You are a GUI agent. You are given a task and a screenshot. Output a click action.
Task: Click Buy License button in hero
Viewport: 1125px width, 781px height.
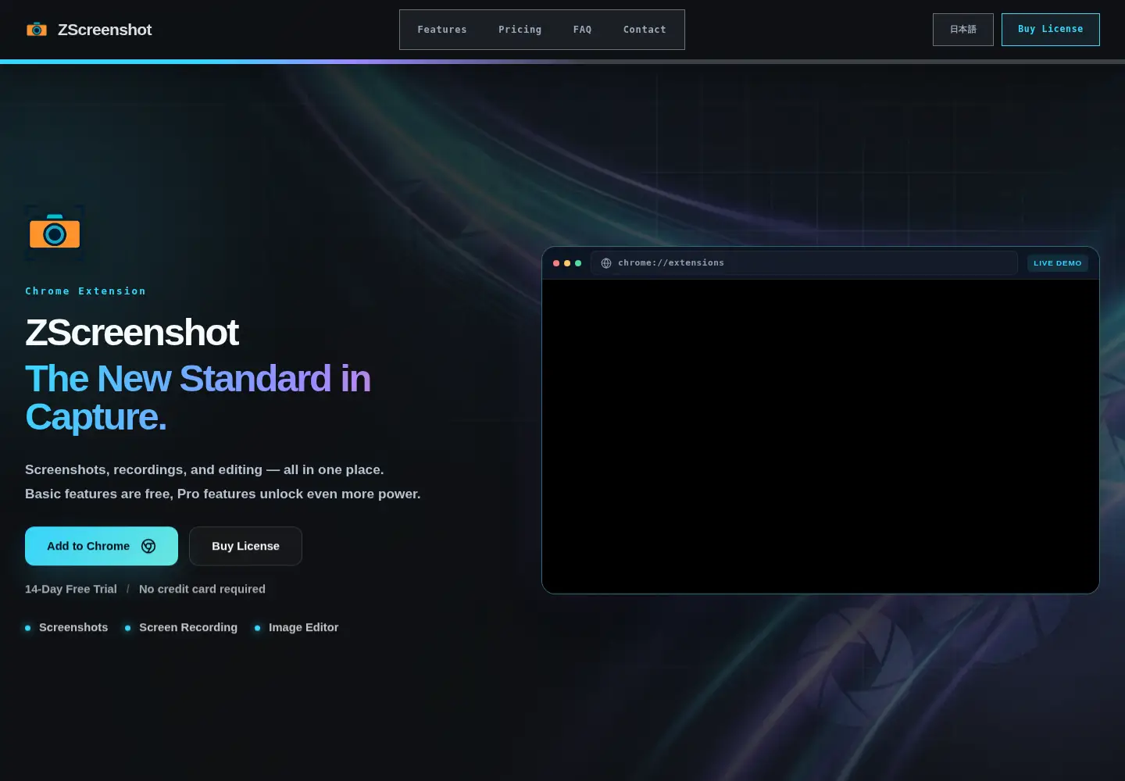tap(245, 546)
